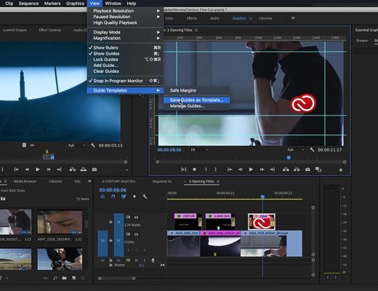Play the Source Monitor clip
378x291 pixels.
pos(38,170)
